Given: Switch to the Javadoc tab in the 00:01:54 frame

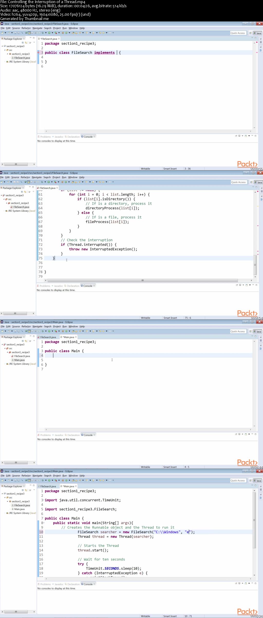Looking at the screenshot, I should pyautogui.click(x=57, y=286).
